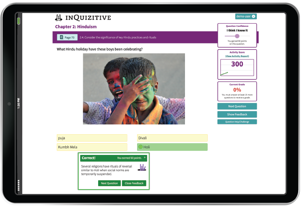Click the green checkmark beside Holi
This screenshot has height=207, width=301.
(140, 147)
